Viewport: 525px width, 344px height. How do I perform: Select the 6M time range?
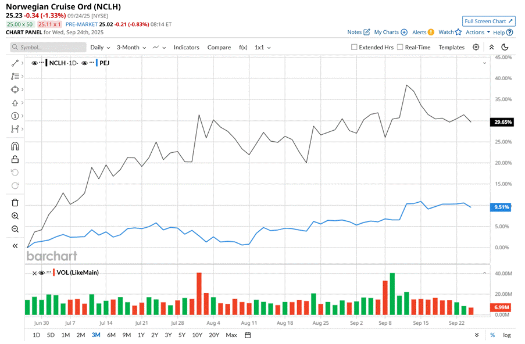pos(111,335)
